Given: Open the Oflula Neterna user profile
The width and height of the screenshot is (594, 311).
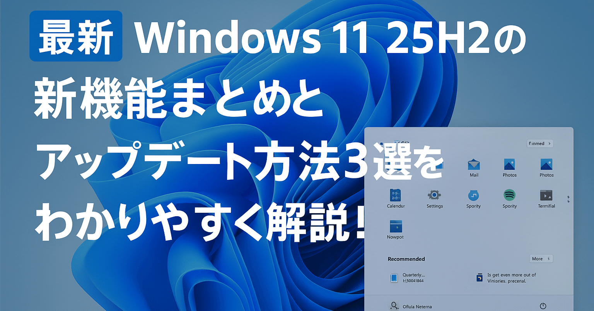Looking at the screenshot, I should pos(411,306).
